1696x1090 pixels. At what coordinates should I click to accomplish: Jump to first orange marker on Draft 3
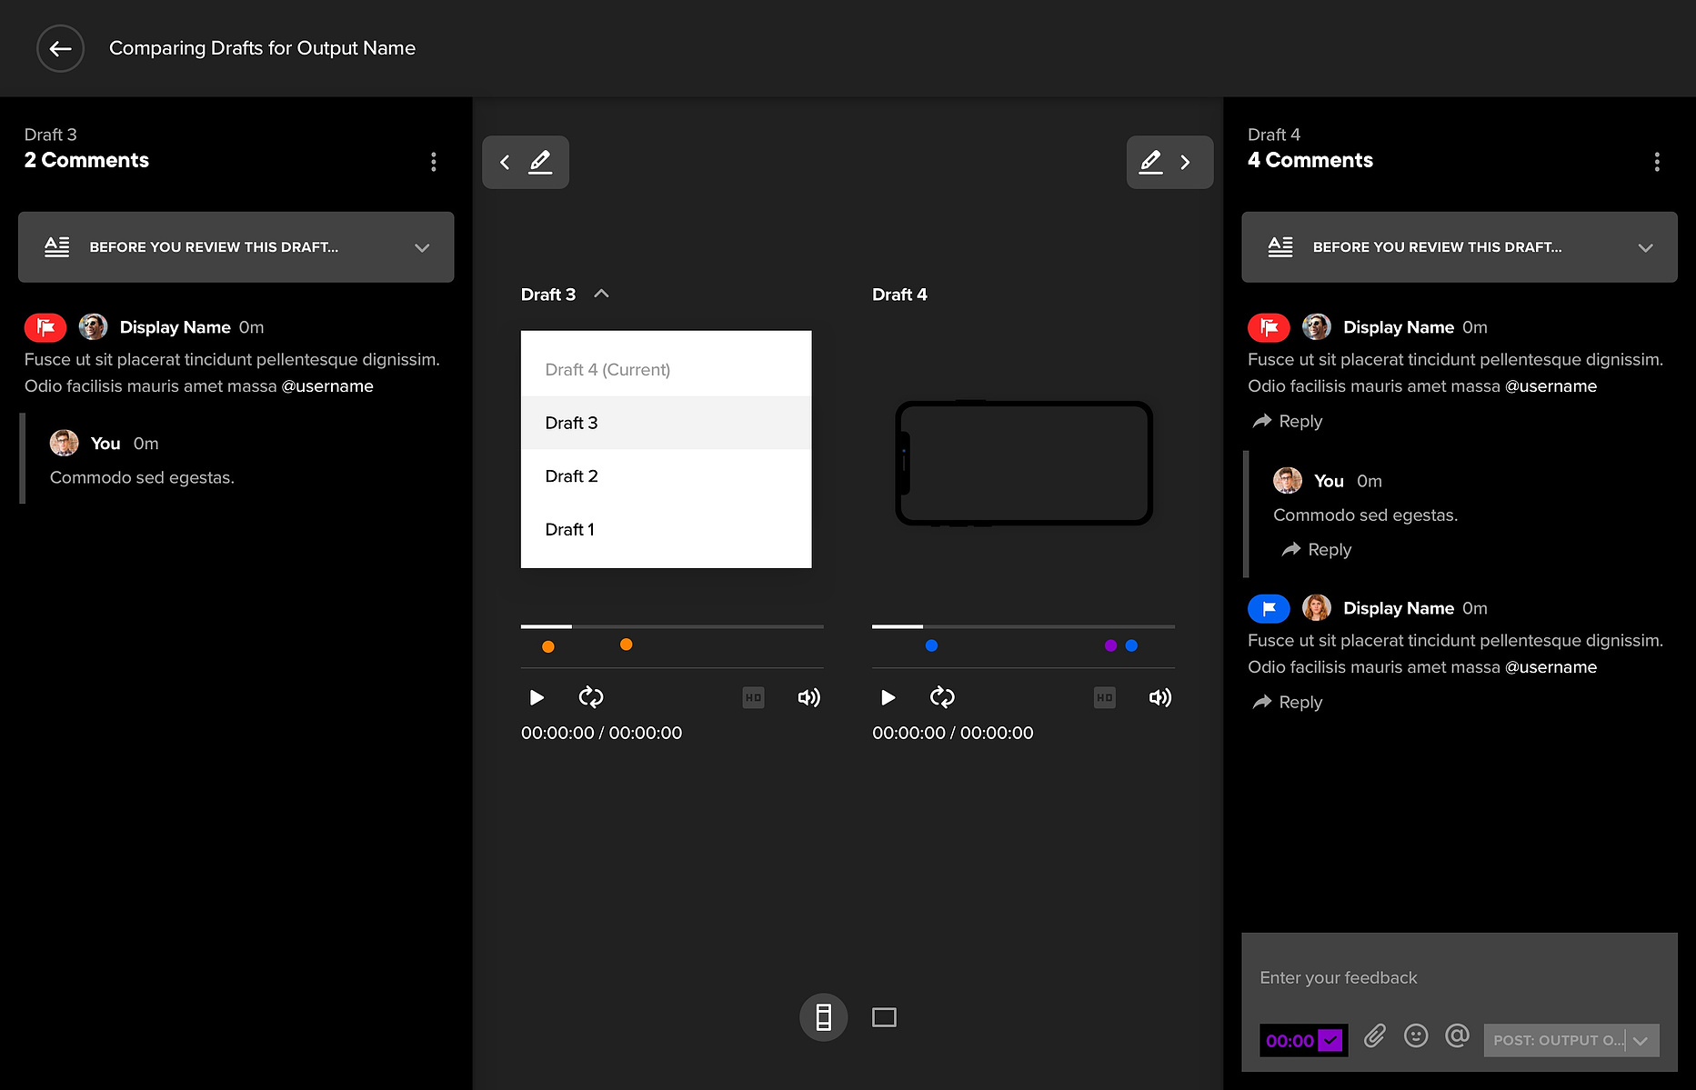pos(547,646)
